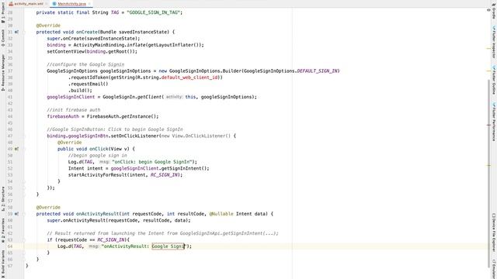
Task: Click the '//begin google sign in' comment
Action: [x=97, y=156]
